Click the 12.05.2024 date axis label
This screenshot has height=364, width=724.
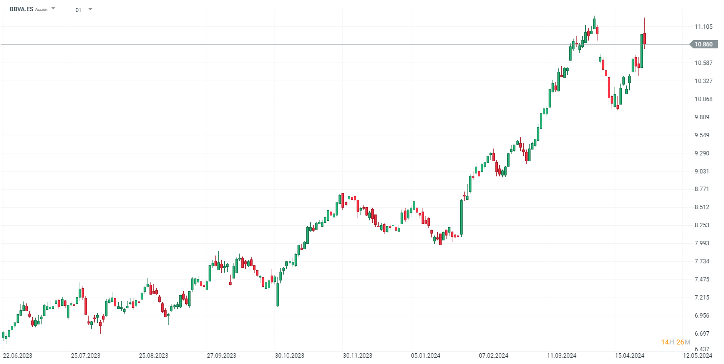tap(698, 356)
